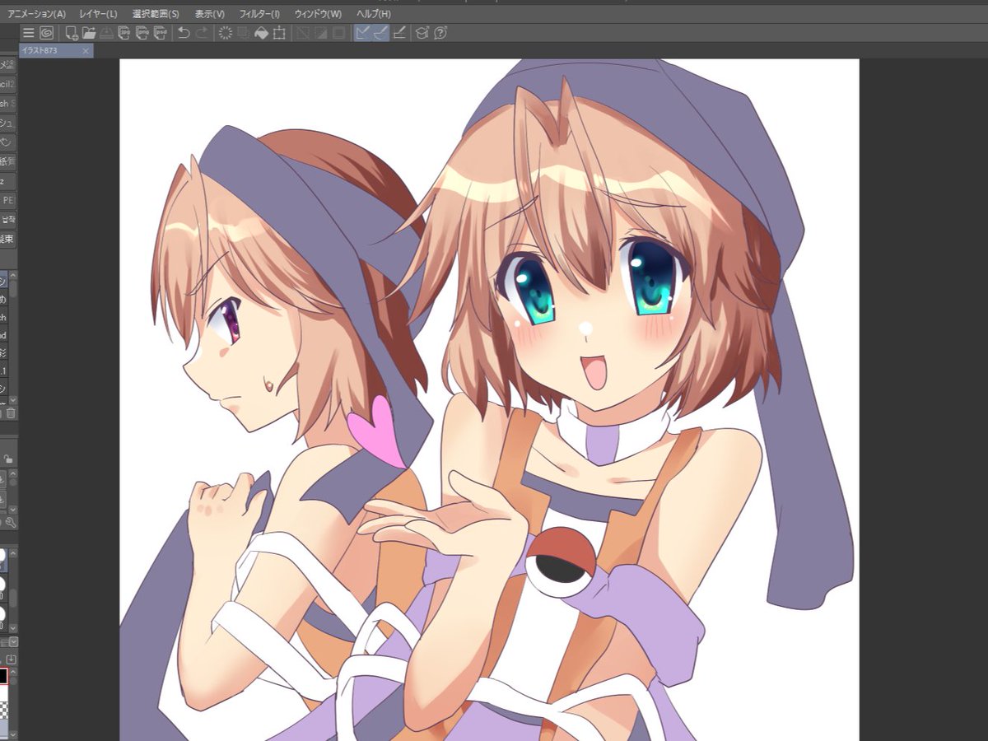The image size is (988, 741).
Task: Toggle Snap to Grid
Action: point(400,33)
